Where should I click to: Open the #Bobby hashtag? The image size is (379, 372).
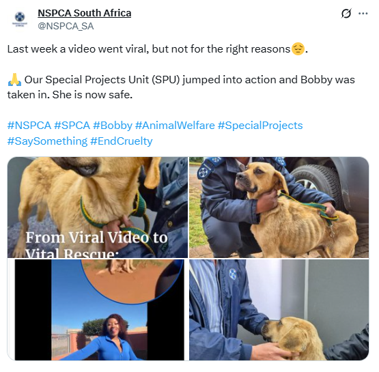(113, 126)
